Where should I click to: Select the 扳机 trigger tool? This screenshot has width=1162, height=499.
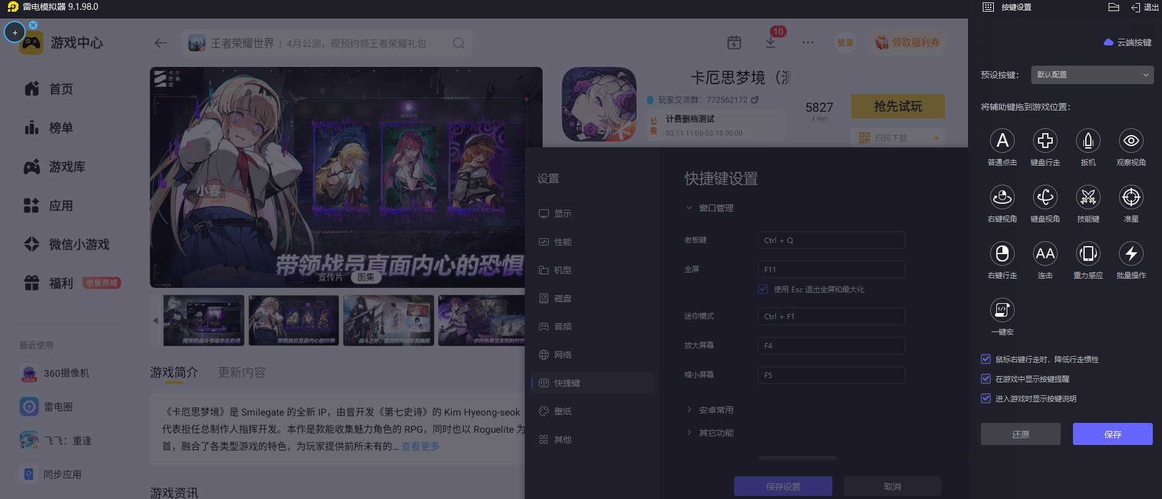coord(1088,141)
